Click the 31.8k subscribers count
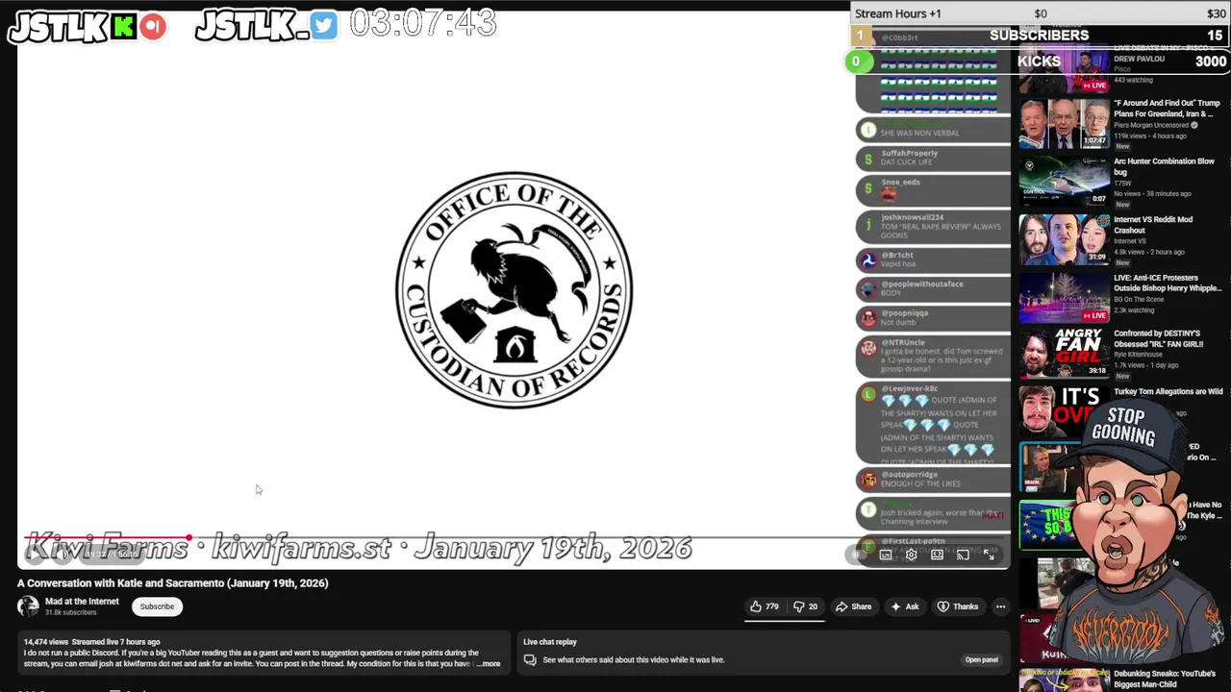The image size is (1231, 692). point(70,612)
